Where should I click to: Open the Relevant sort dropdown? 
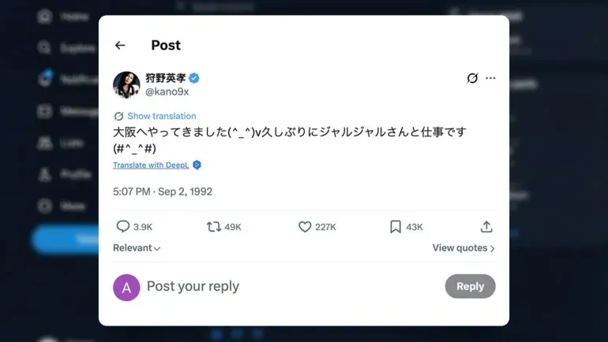137,248
